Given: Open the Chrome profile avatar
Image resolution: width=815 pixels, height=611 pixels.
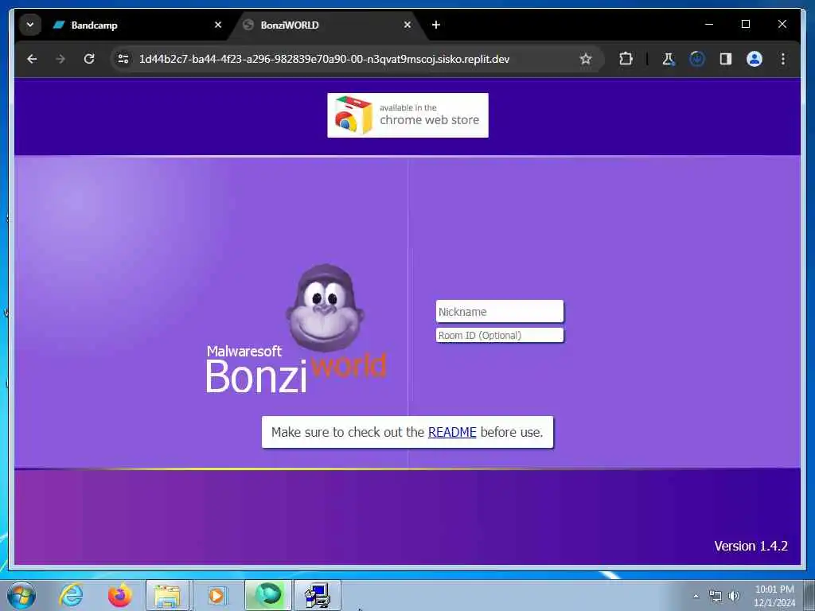Looking at the screenshot, I should coord(755,59).
